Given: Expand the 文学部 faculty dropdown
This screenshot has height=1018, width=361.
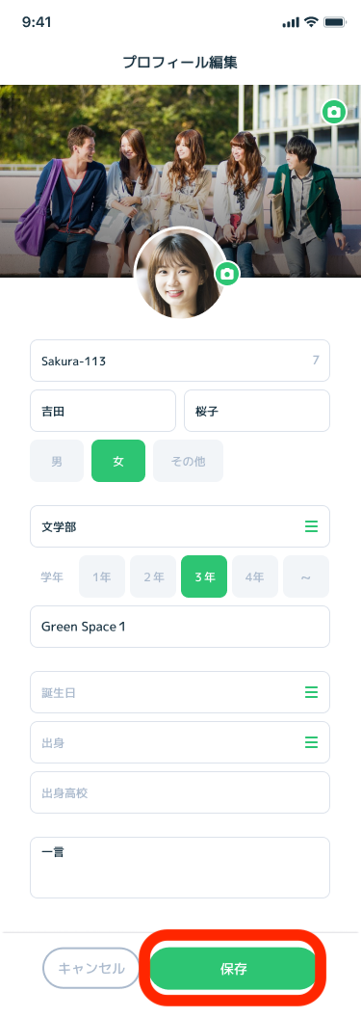Looking at the screenshot, I should pos(180,526).
